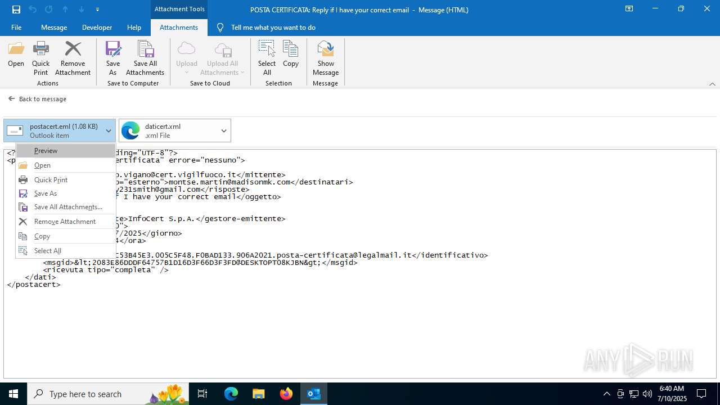
Task: Click the taskbar search box
Action: tap(108, 394)
